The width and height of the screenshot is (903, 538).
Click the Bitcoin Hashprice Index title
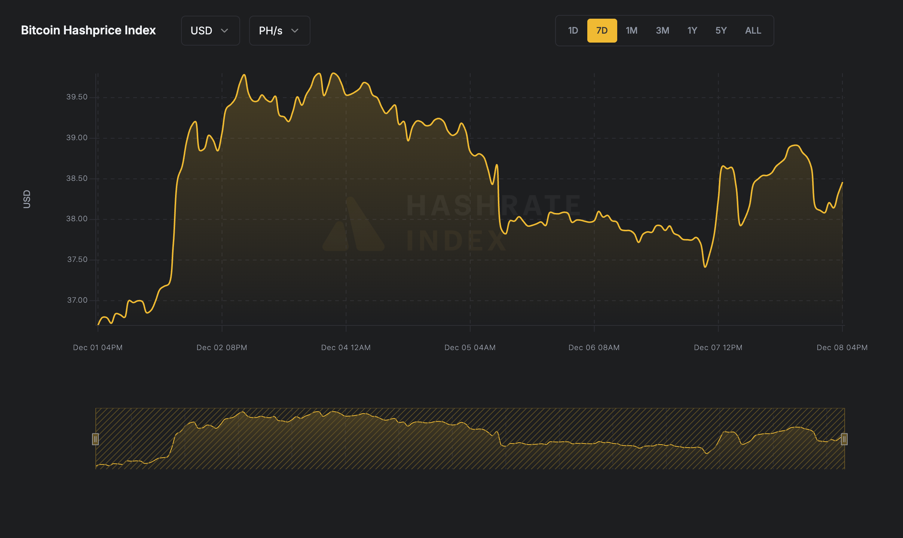pyautogui.click(x=88, y=30)
